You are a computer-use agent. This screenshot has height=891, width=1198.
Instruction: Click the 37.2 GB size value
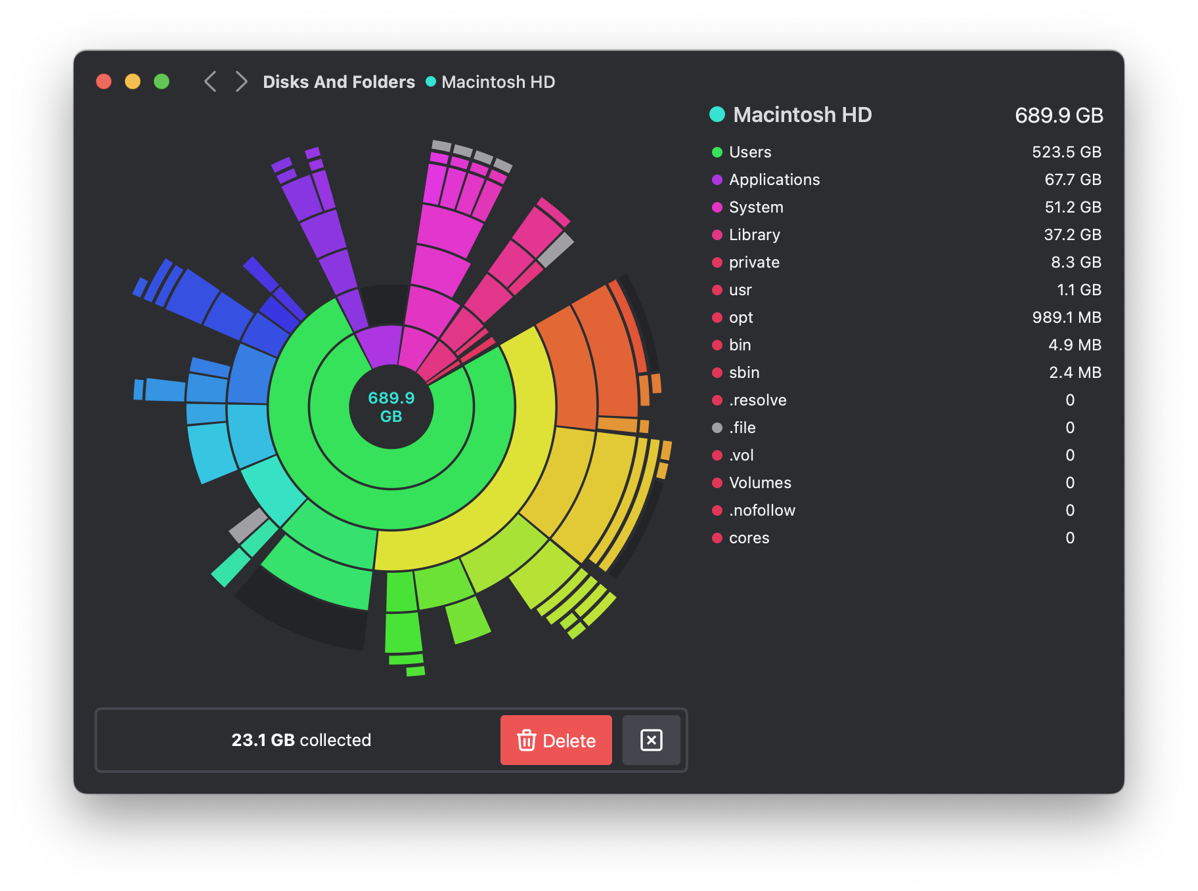coord(1073,235)
